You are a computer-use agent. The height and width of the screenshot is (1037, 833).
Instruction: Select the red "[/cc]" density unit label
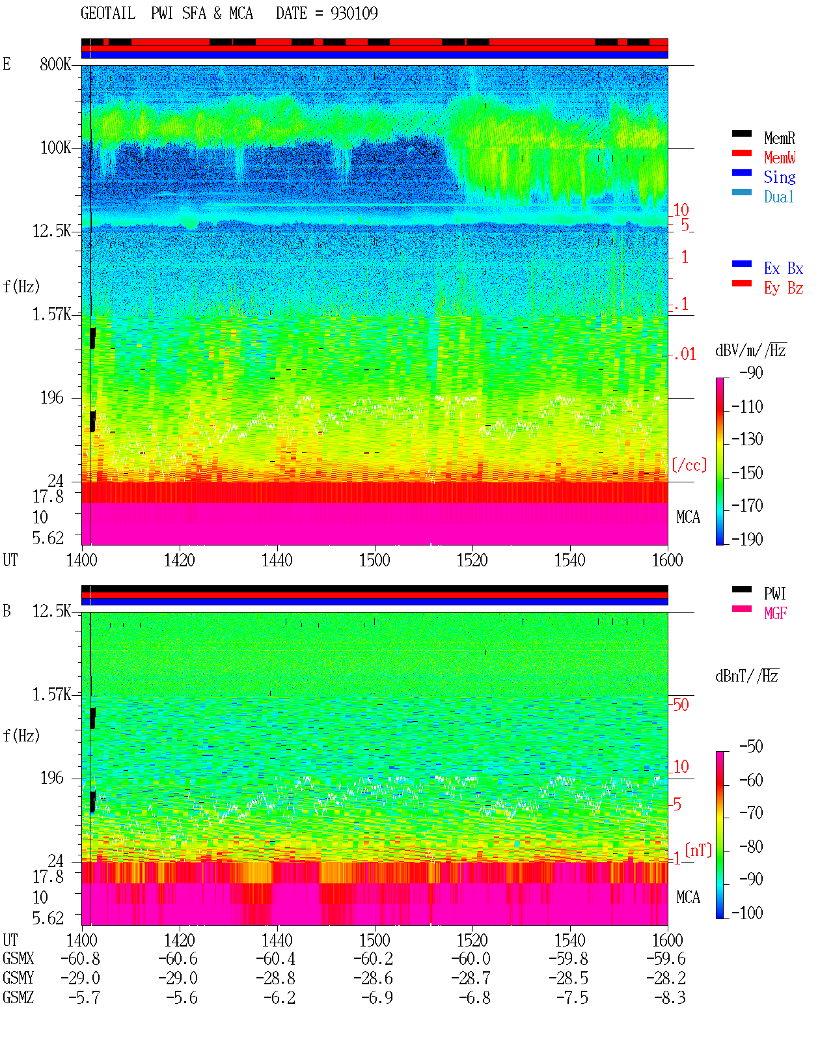click(689, 465)
